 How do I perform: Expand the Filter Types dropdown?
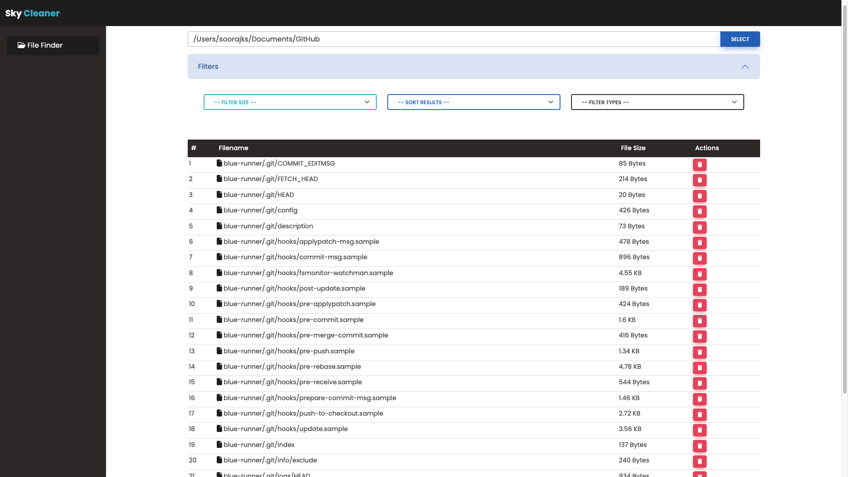click(657, 102)
